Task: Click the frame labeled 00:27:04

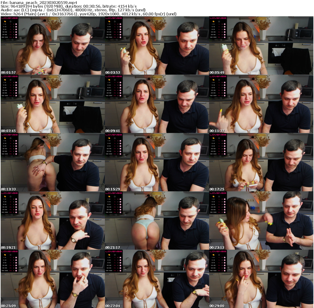Action: pos(157,279)
